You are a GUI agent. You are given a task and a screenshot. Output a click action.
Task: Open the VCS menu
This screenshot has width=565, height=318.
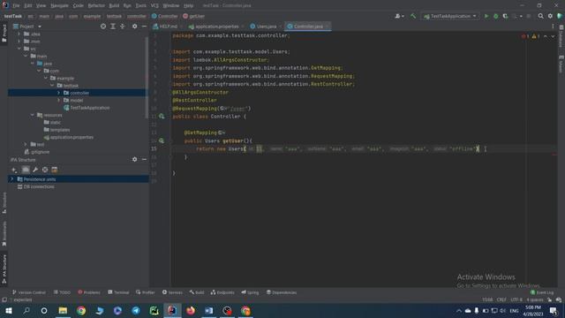coord(154,5)
